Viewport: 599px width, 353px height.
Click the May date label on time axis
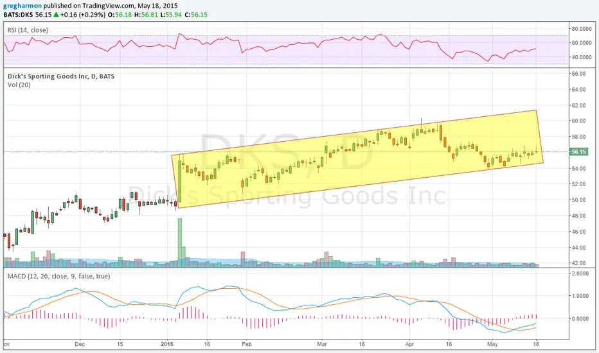(x=492, y=344)
